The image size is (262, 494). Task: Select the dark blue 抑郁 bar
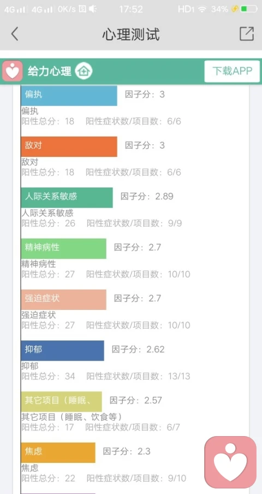tap(62, 351)
